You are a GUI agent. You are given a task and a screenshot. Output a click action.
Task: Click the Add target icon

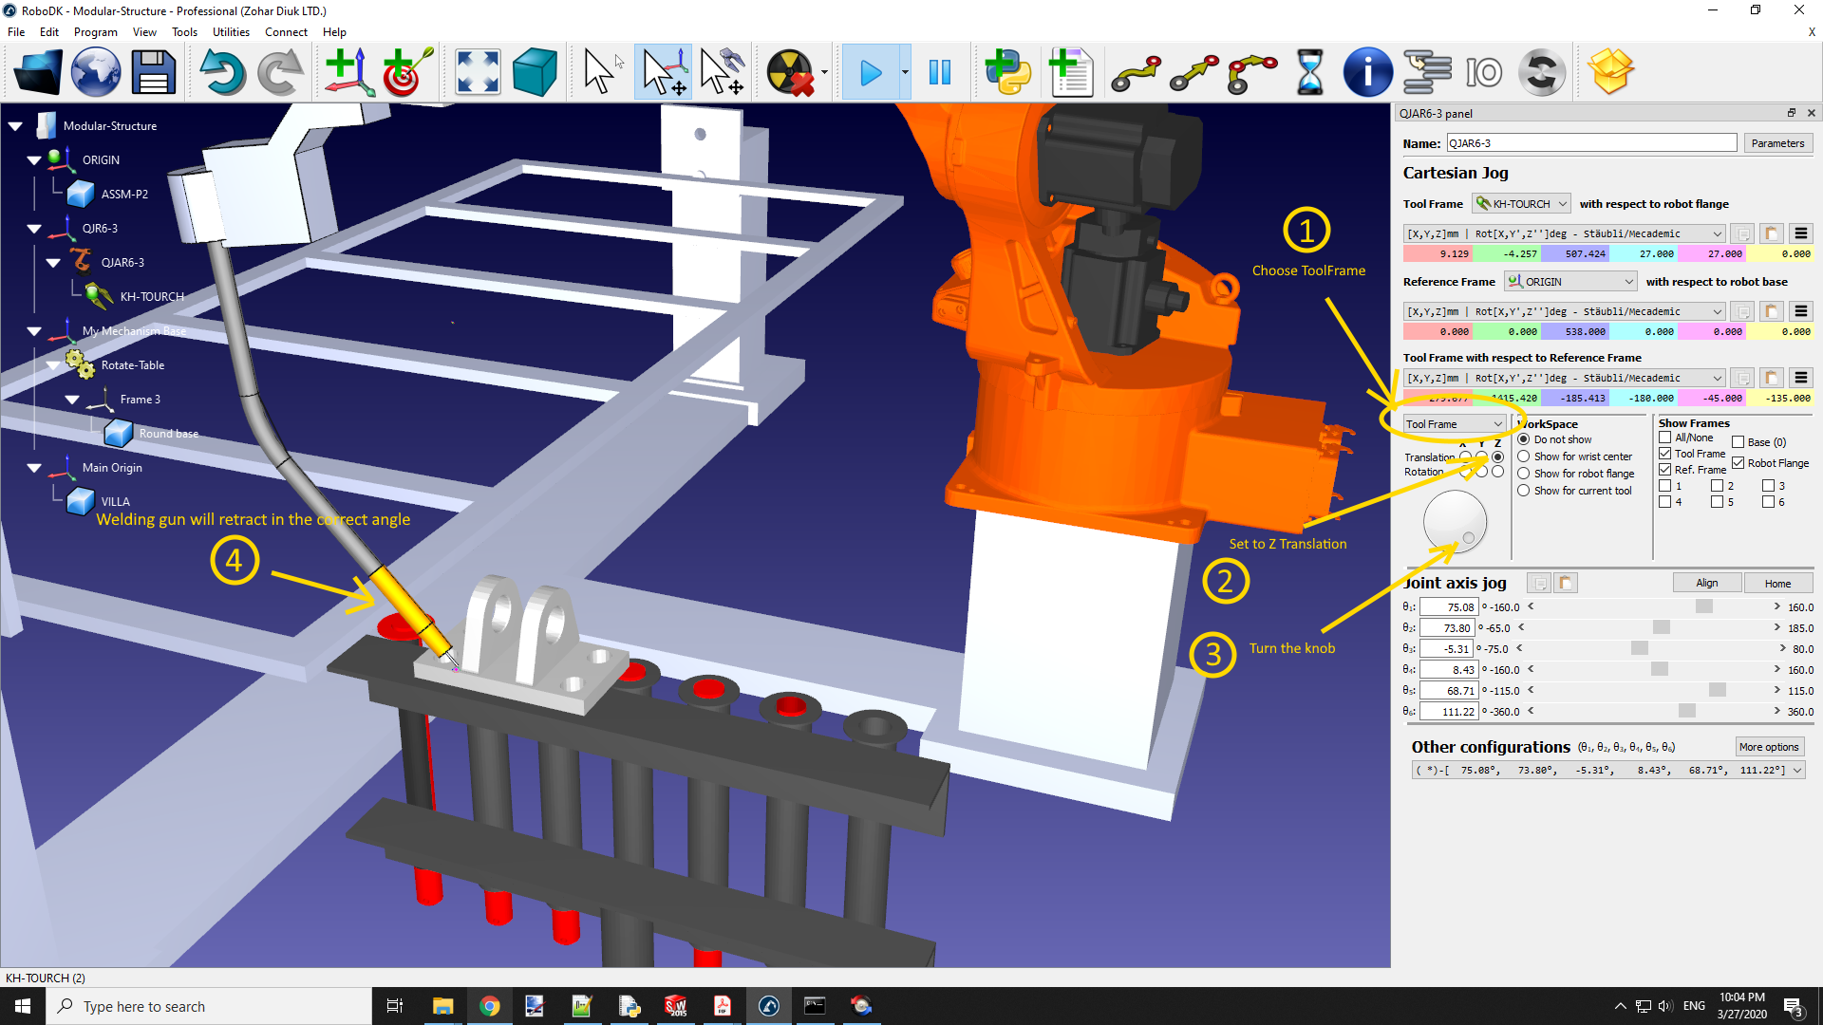pos(407,73)
